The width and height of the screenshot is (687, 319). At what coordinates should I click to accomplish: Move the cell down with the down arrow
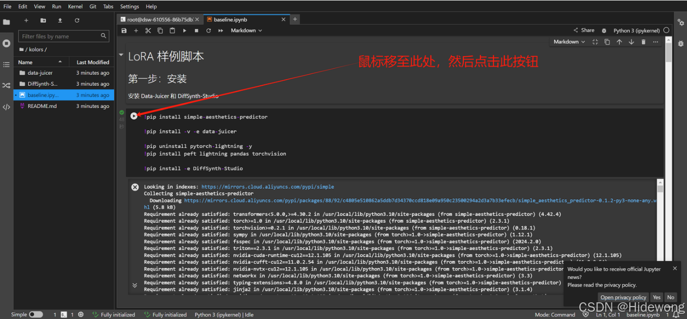[631, 42]
